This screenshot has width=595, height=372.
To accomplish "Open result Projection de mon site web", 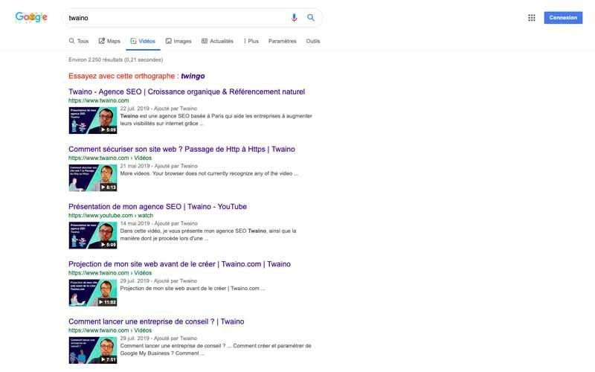I will click(179, 264).
